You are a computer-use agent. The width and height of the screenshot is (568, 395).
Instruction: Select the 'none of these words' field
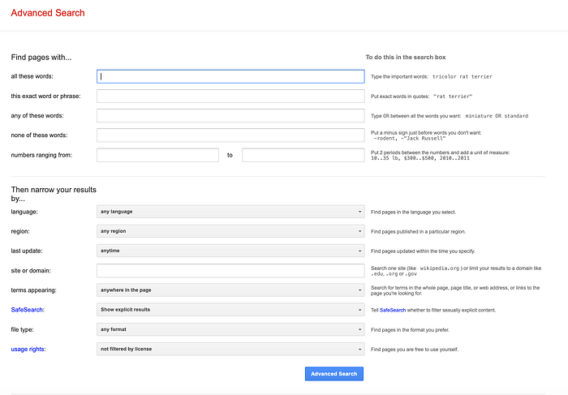[230, 135]
